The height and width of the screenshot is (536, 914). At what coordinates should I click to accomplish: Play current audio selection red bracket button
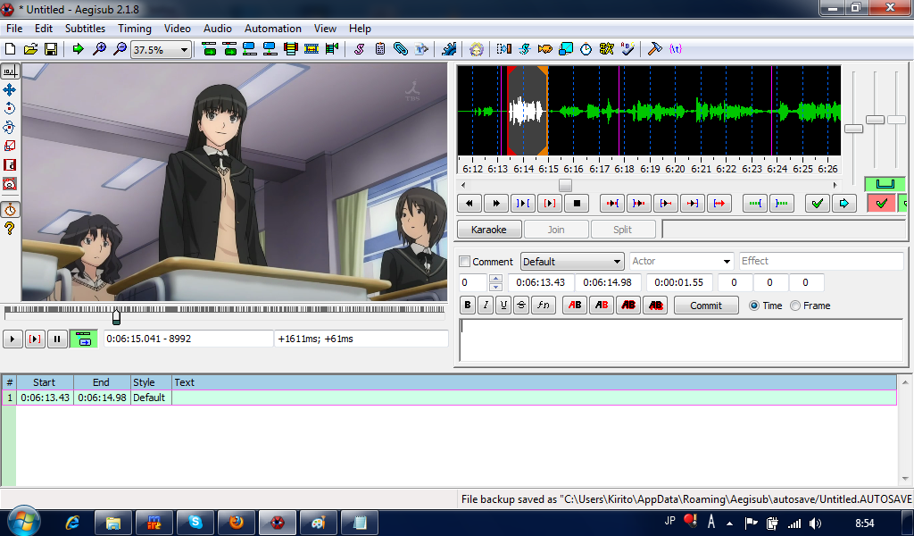[549, 203]
